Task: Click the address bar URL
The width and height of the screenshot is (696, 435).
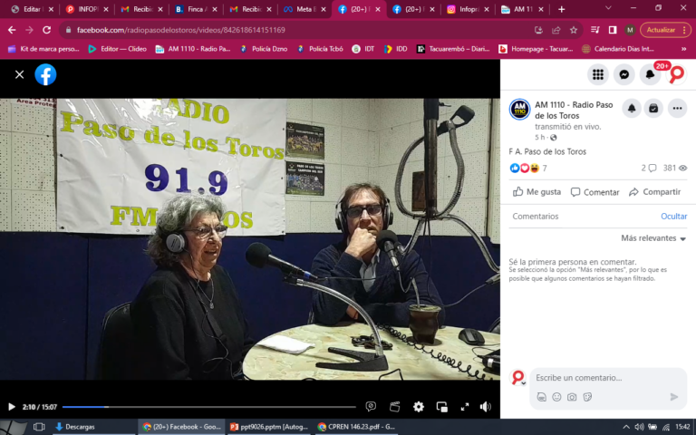Action: [180, 30]
